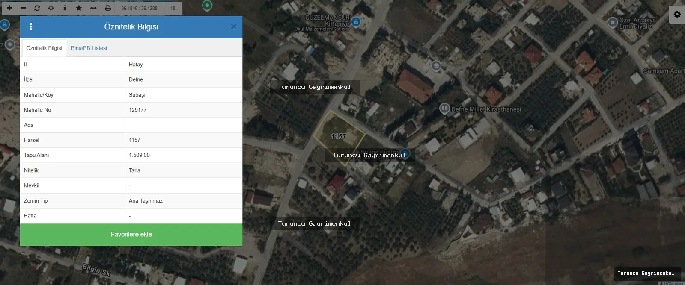Select the distance measure arrow tool

pyautogui.click(x=93, y=8)
